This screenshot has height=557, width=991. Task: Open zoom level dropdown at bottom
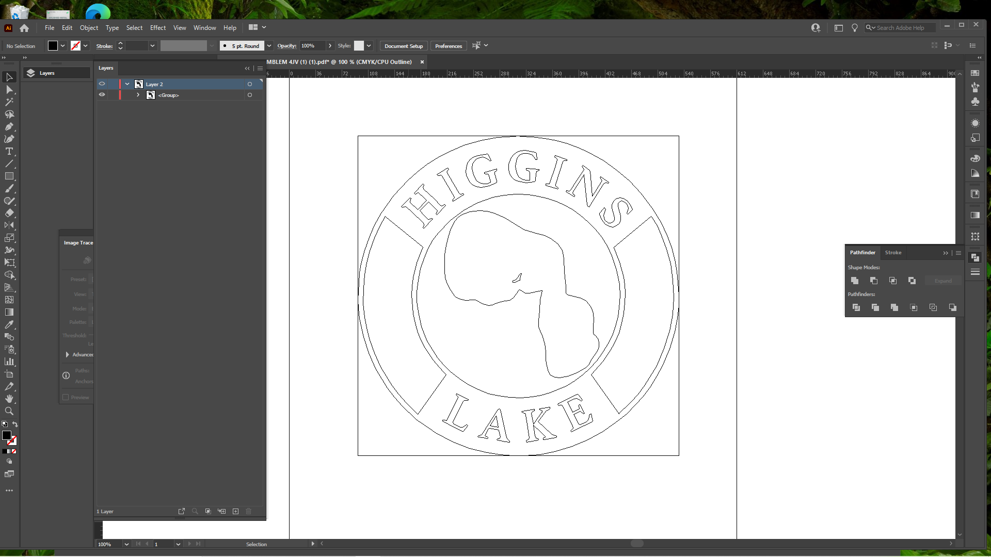(126, 544)
